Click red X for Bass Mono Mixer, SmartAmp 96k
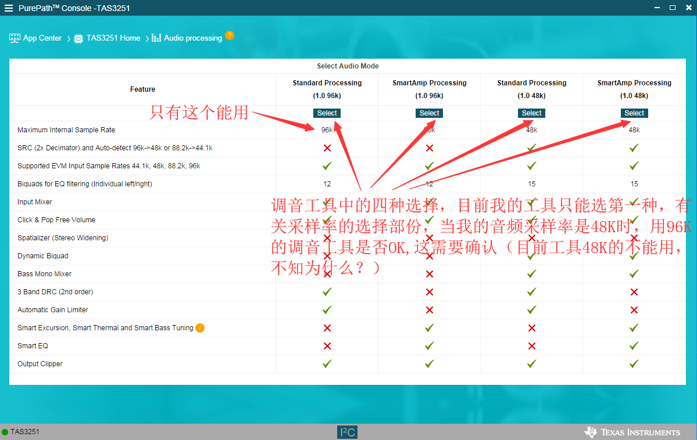This screenshot has height=440, width=697. coord(430,274)
